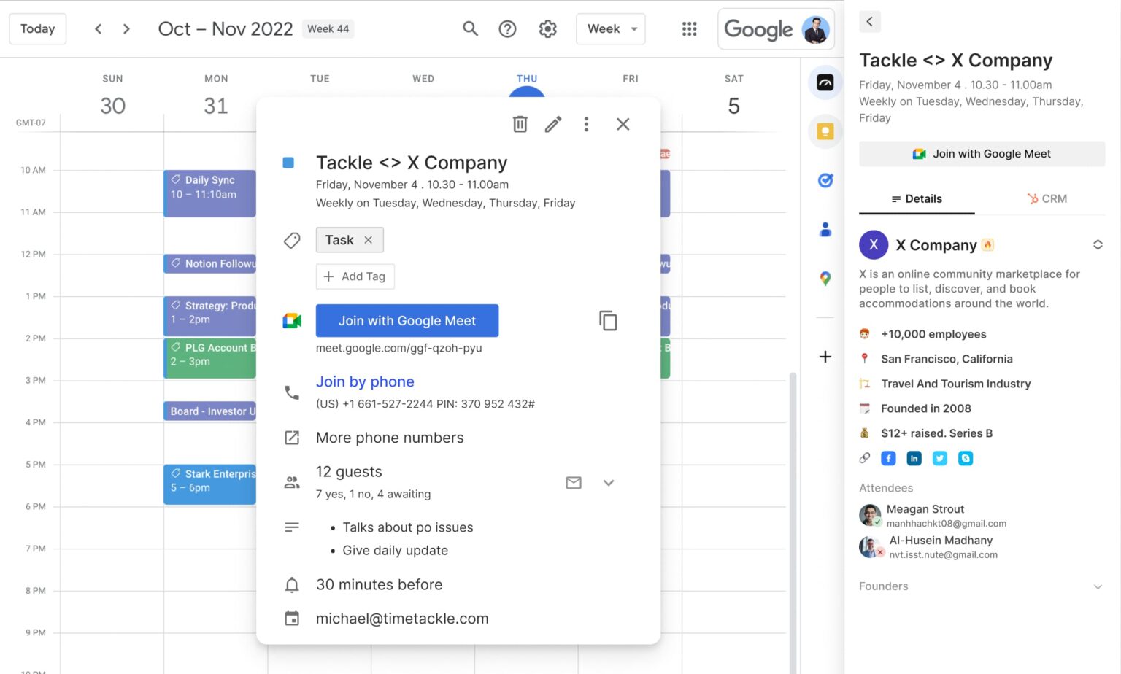This screenshot has width=1121, height=674.
Task: Click Join by phone link
Action: click(365, 381)
